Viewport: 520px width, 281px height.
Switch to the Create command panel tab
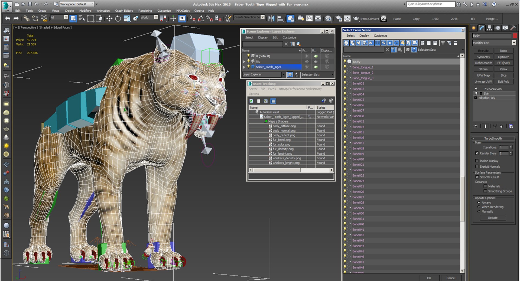tap(474, 28)
